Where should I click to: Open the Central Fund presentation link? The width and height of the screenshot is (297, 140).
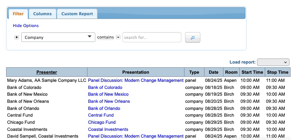coord(101,115)
